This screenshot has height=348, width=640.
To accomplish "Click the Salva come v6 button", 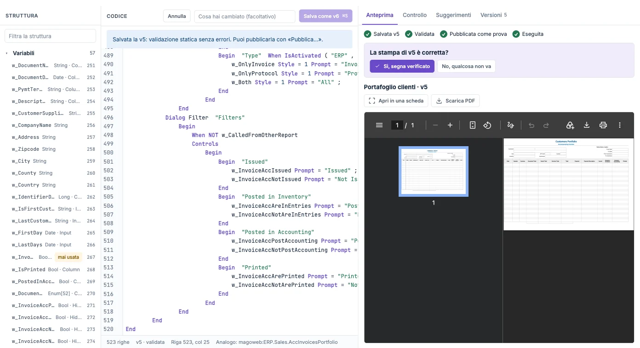I will click(326, 16).
